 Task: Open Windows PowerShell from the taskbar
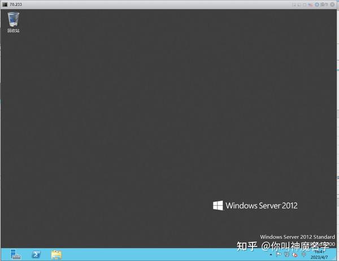coord(36,255)
